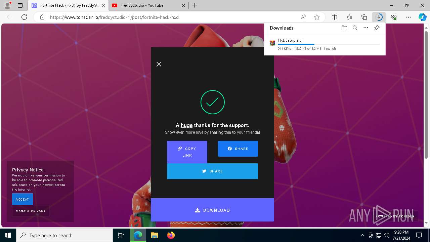Image resolution: width=430 pixels, height=242 pixels.
Task: View site information lock icon
Action: pyautogui.click(x=42, y=17)
